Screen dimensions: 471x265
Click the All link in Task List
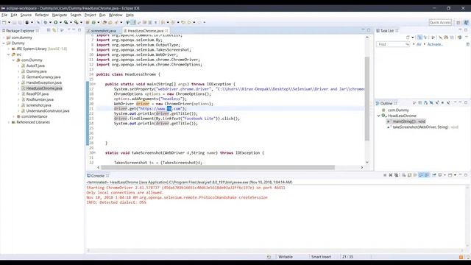tap(419, 44)
